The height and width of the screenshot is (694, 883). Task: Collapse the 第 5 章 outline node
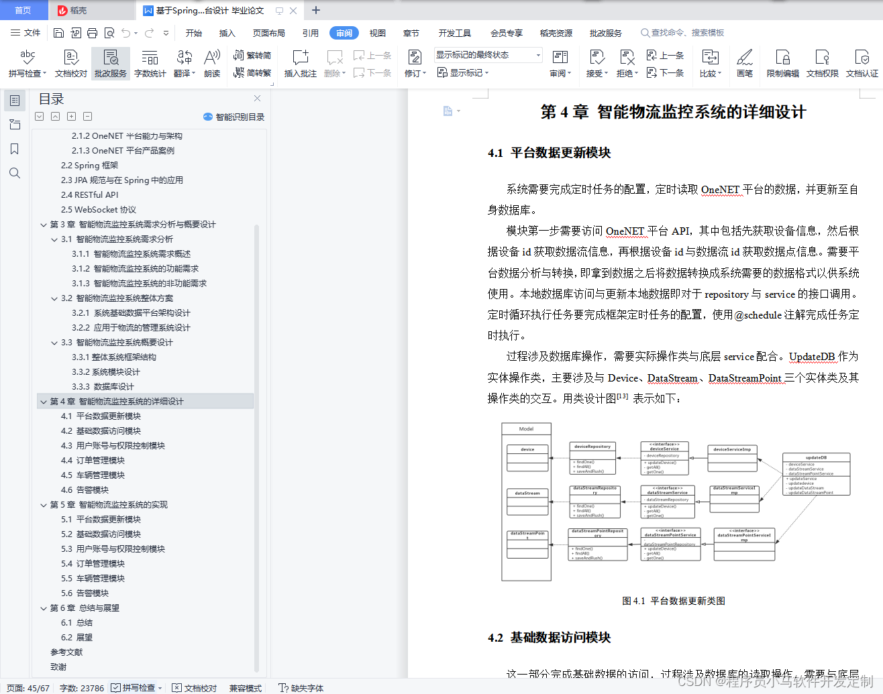[x=44, y=505]
